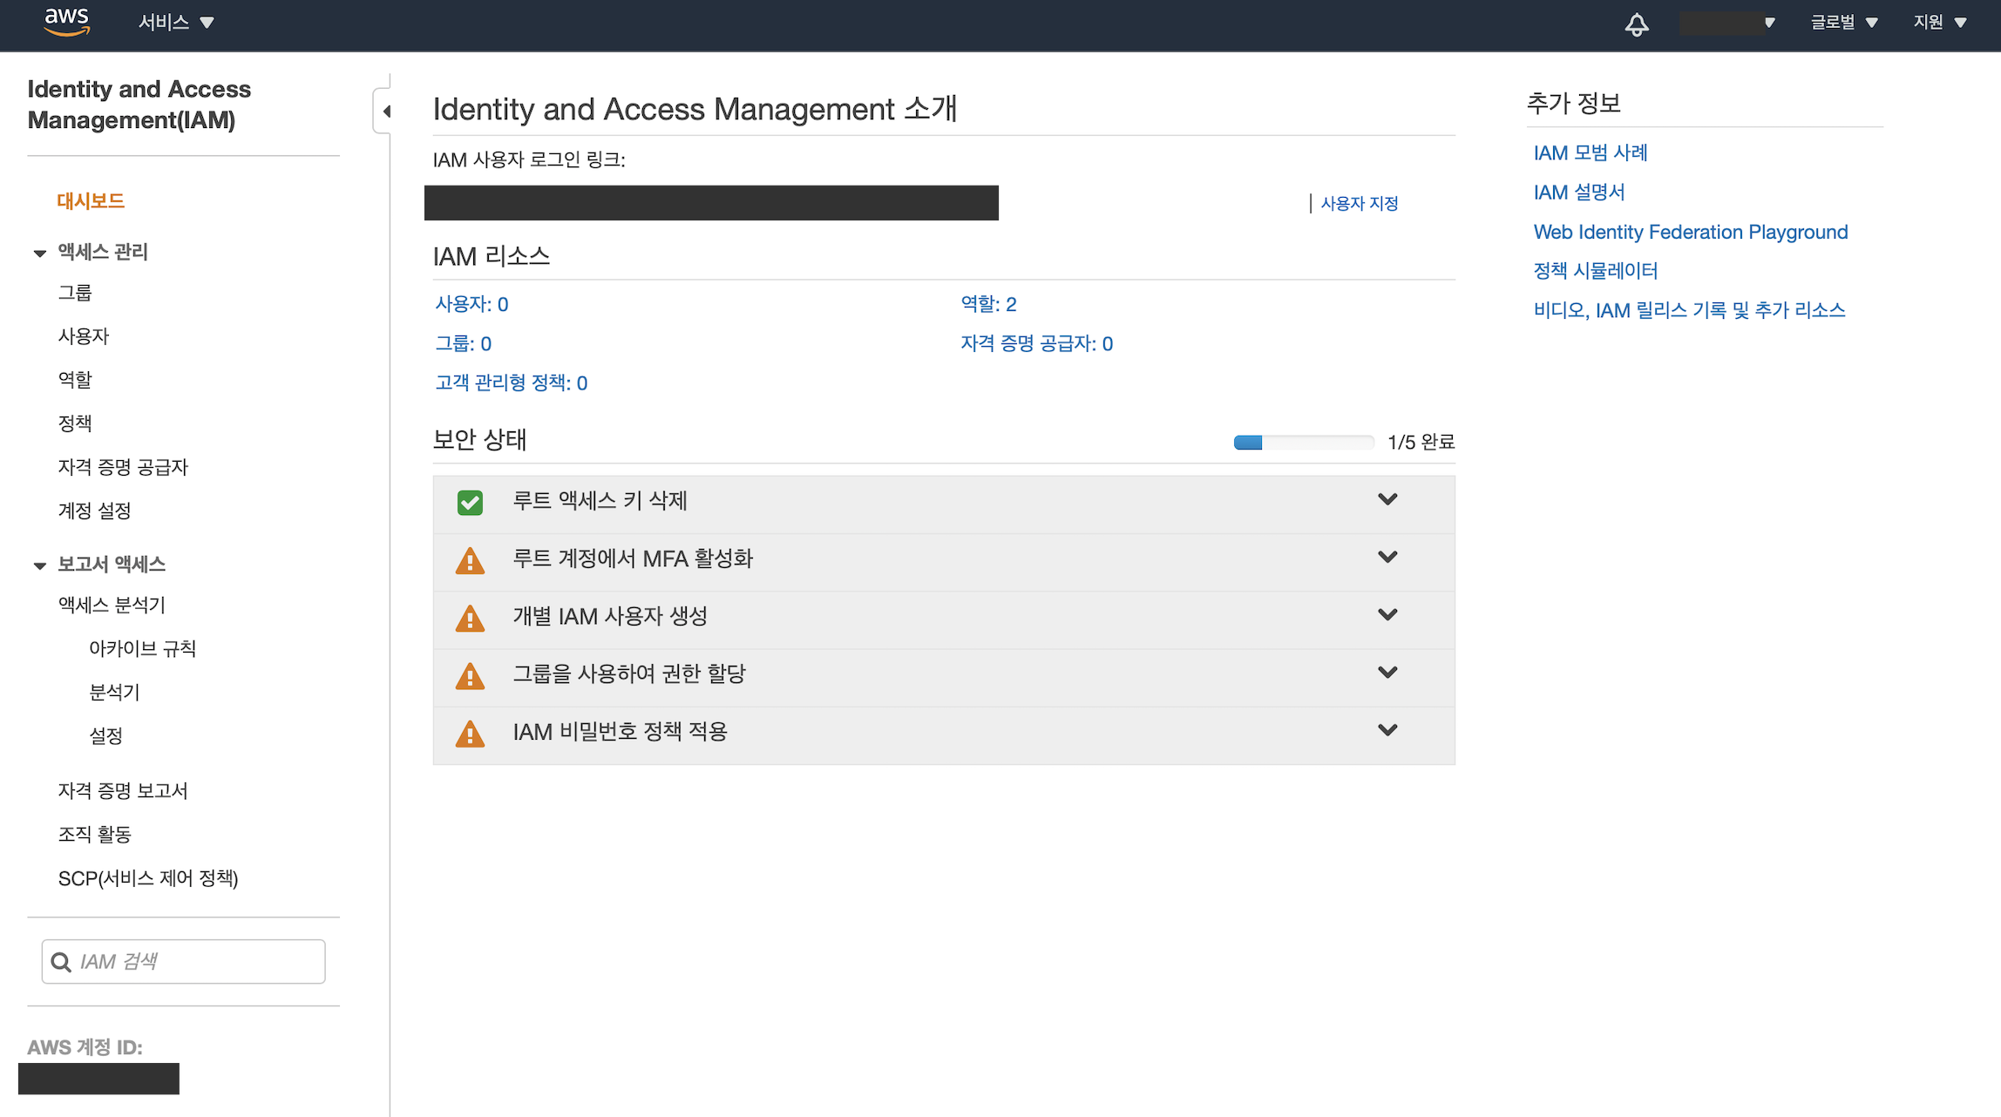Open the notifications bell icon
The width and height of the screenshot is (2001, 1117).
pos(1637,24)
